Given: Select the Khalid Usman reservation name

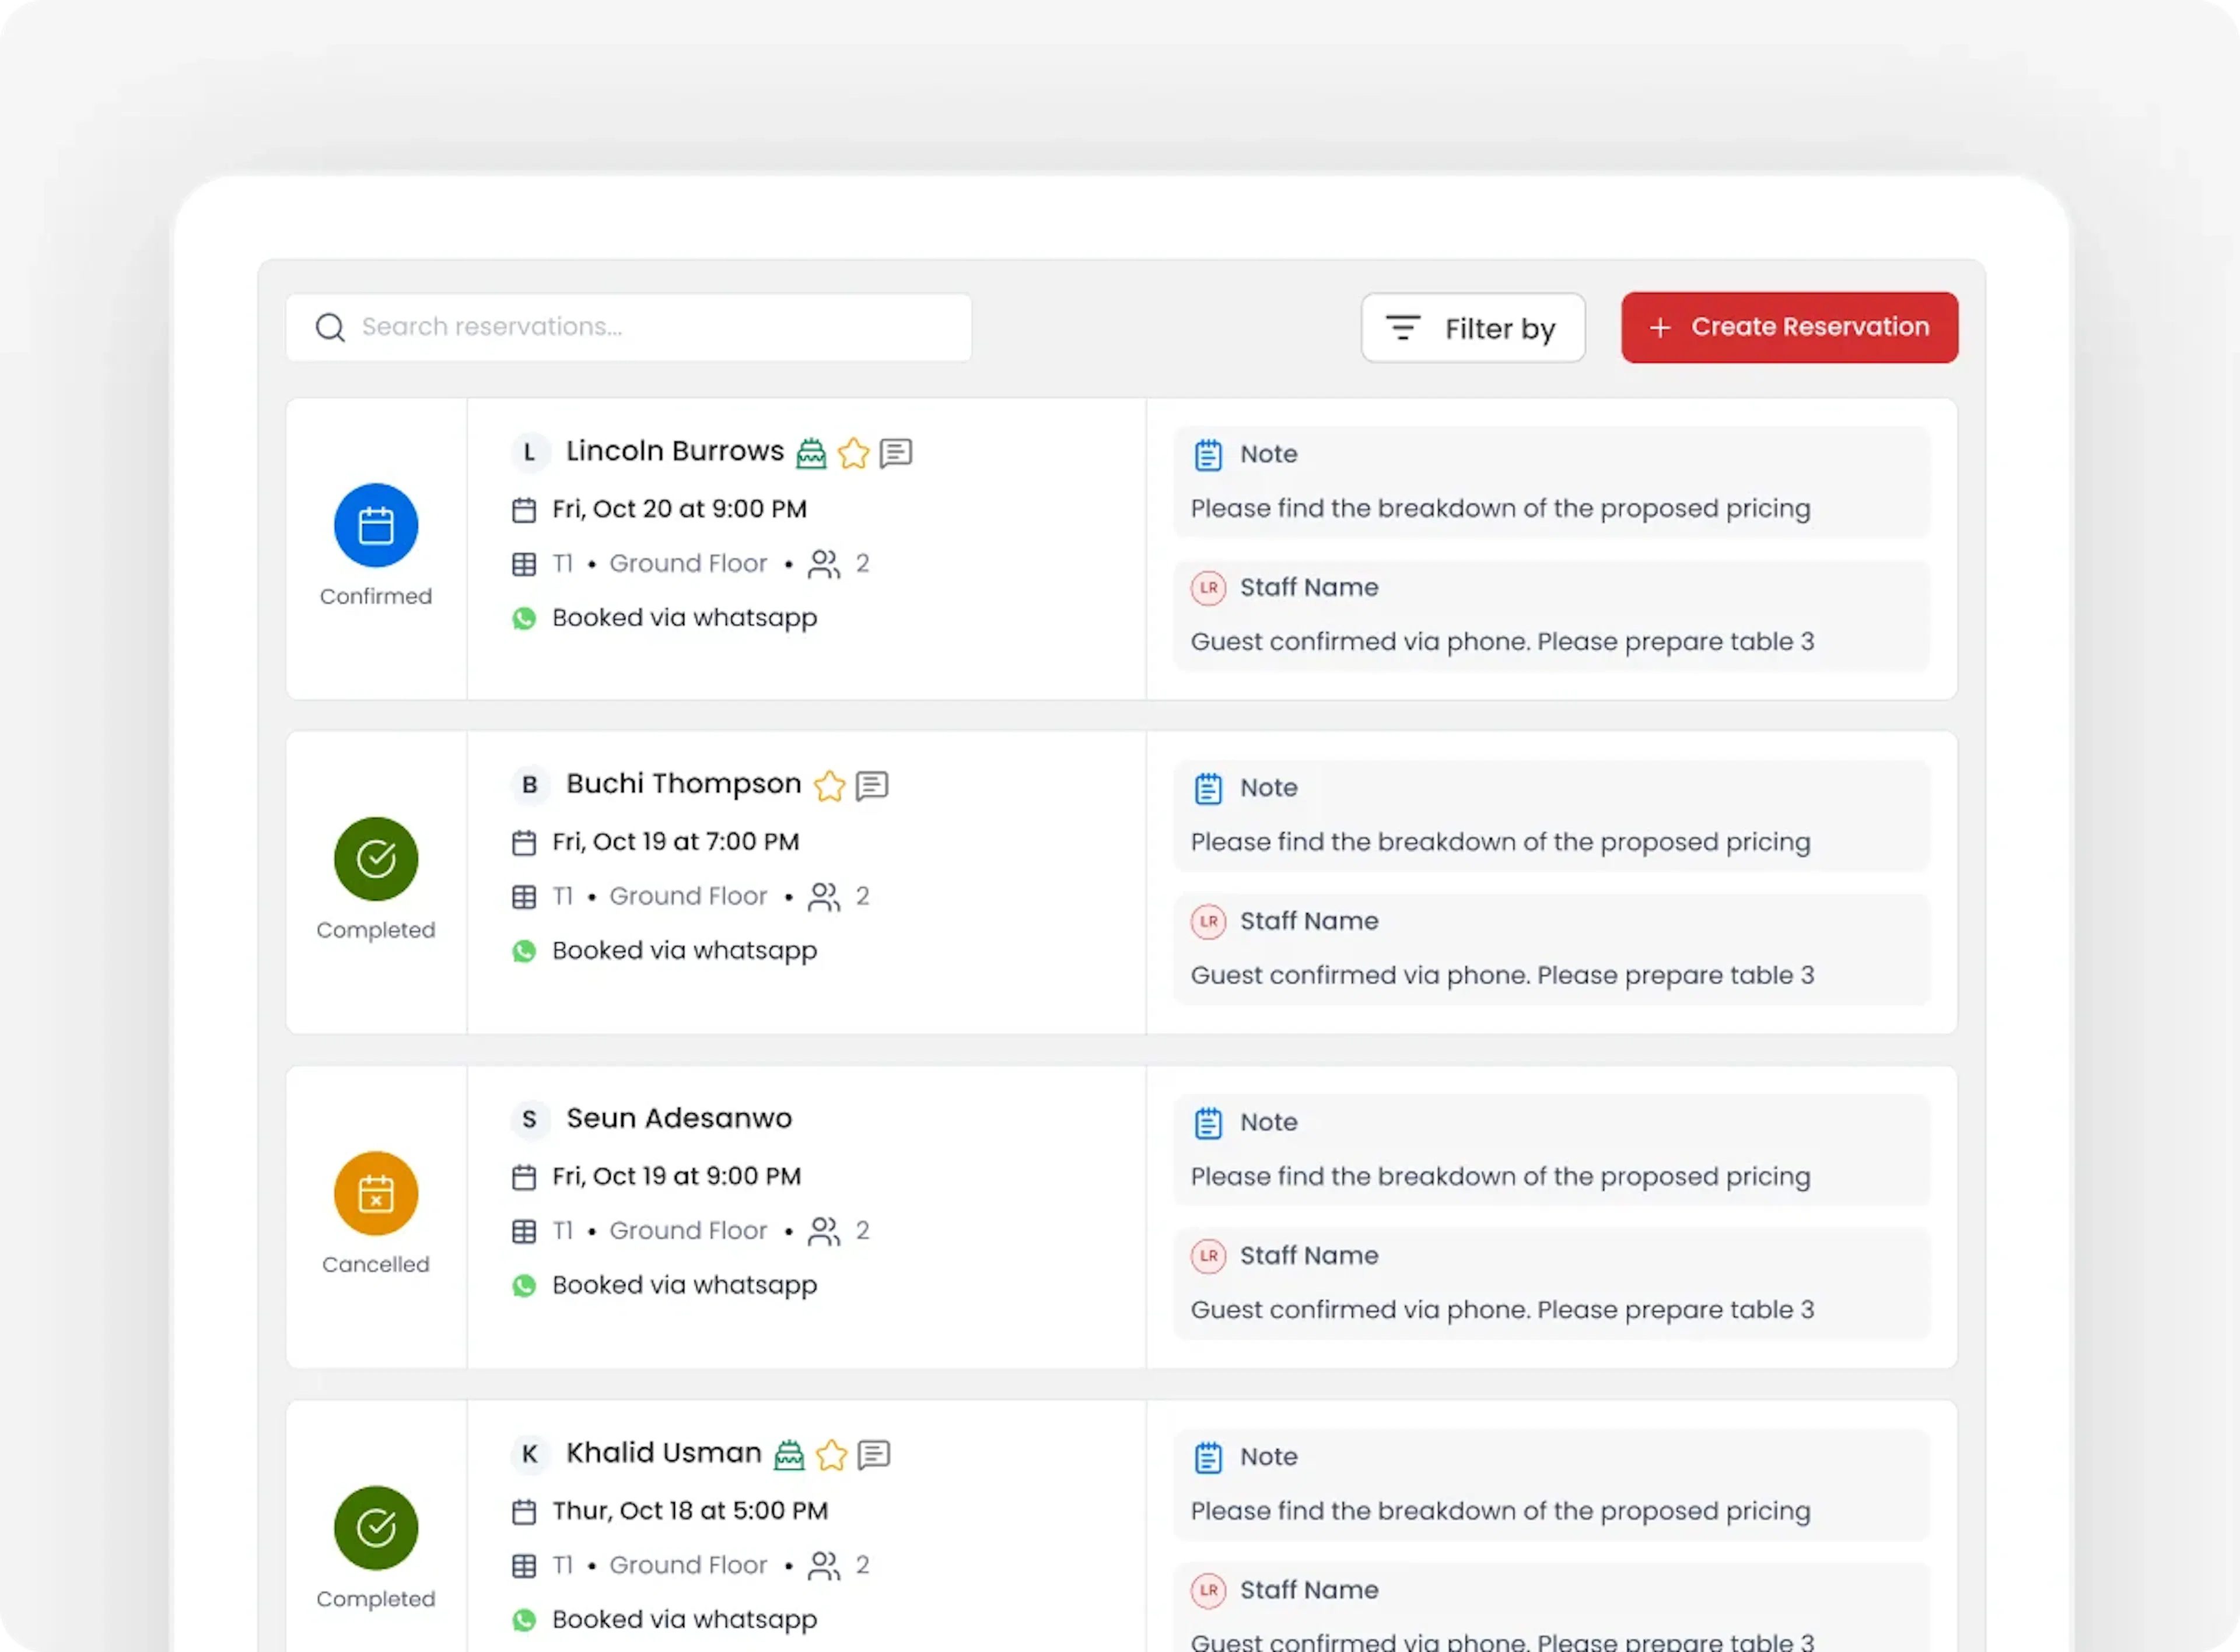Looking at the screenshot, I should (663, 1453).
